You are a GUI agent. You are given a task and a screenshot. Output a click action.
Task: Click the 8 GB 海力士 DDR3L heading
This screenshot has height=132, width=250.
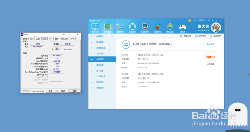(x=152, y=44)
